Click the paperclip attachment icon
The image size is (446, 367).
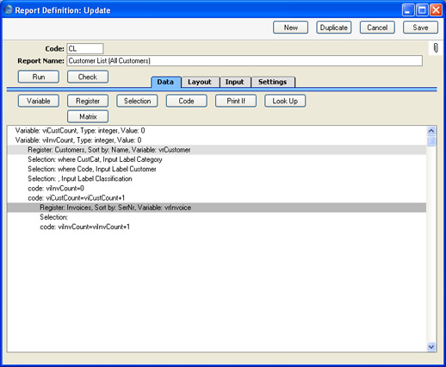point(436,48)
